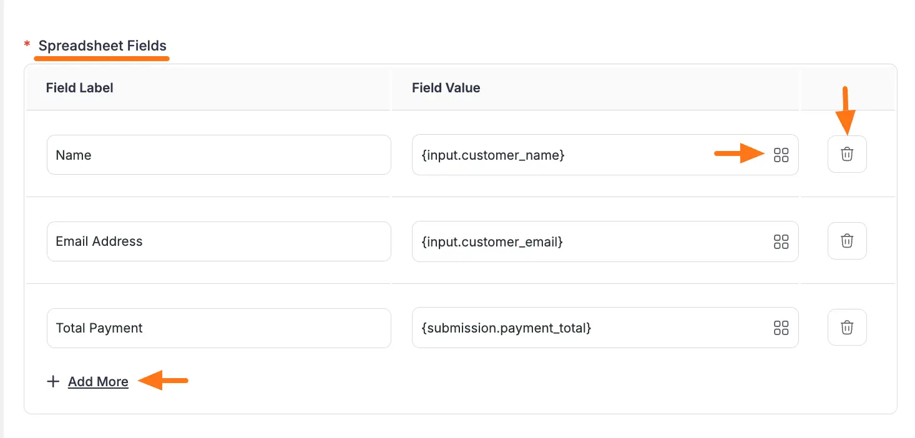This screenshot has height=438, width=915.
Task: Click the Field Label column header
Action: tap(79, 88)
